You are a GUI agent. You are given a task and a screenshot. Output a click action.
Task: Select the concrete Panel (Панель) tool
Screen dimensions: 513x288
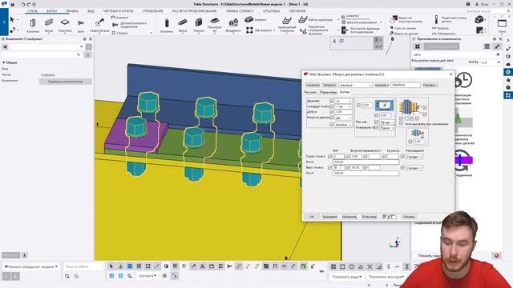click(199, 25)
